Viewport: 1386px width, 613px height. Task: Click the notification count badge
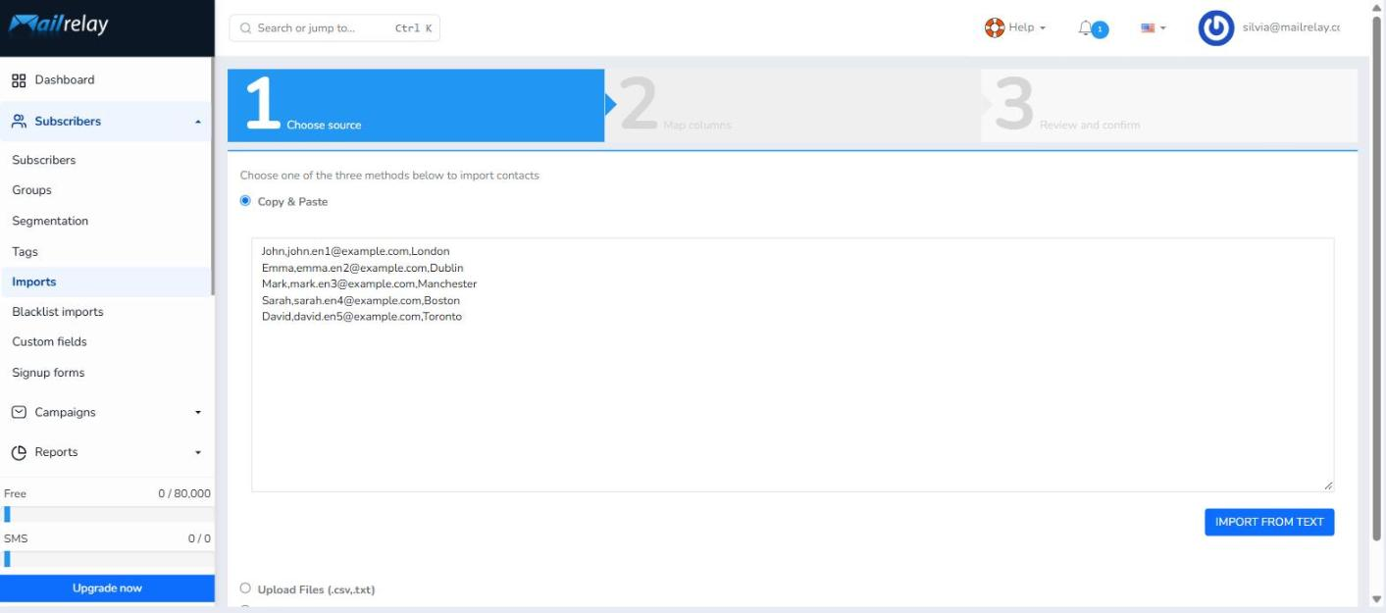pos(1101,30)
